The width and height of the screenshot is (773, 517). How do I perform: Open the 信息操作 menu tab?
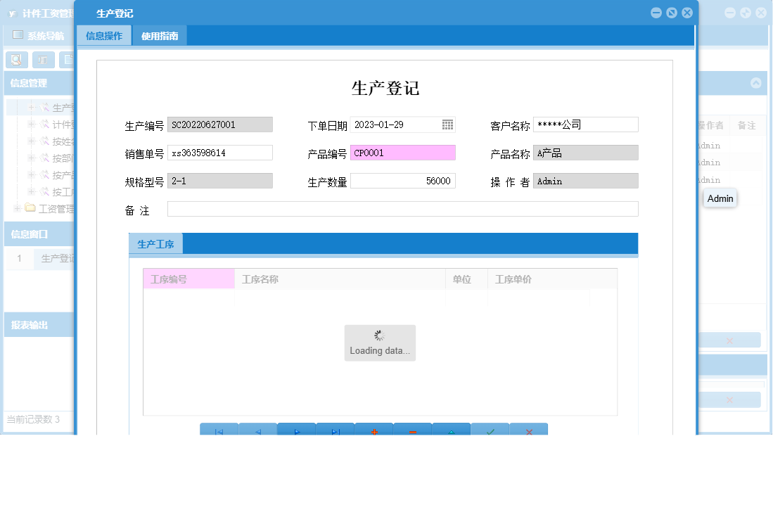coord(104,34)
